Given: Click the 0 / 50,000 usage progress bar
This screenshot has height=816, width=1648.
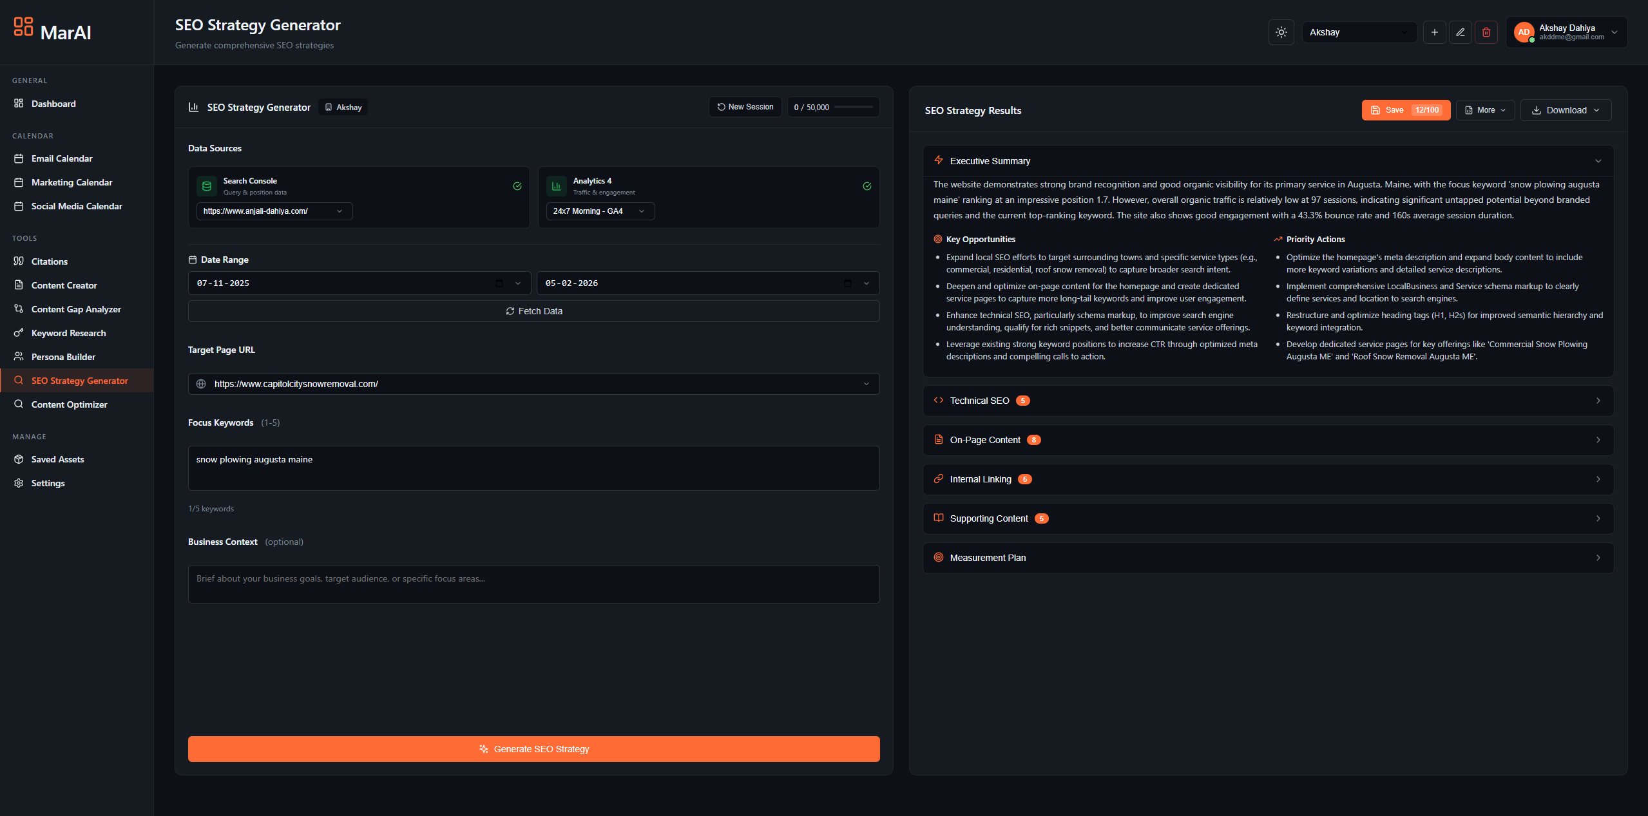Looking at the screenshot, I should (x=853, y=107).
